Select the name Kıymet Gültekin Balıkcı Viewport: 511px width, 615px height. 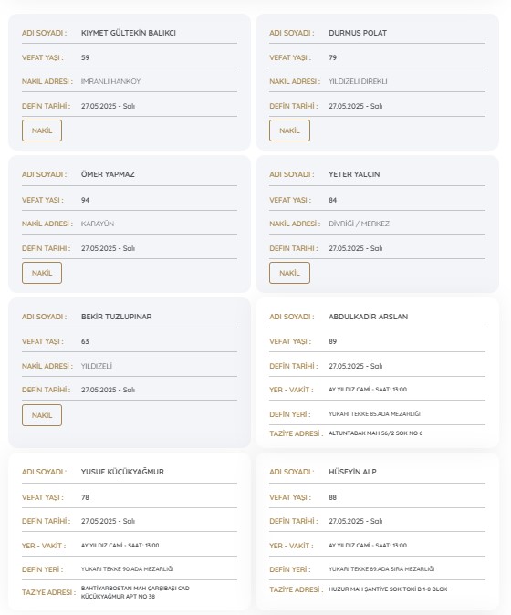pos(129,33)
